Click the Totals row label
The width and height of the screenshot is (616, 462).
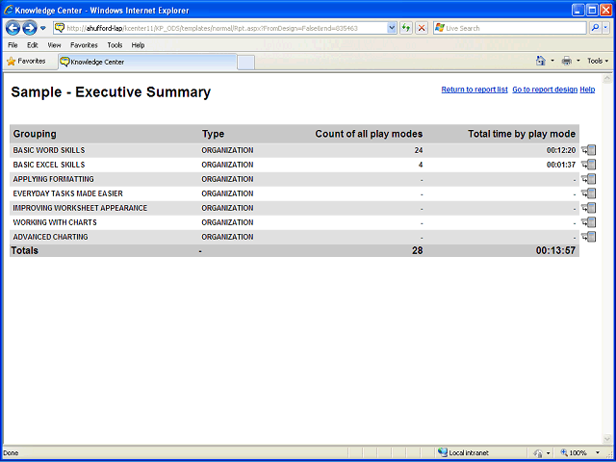(25, 250)
